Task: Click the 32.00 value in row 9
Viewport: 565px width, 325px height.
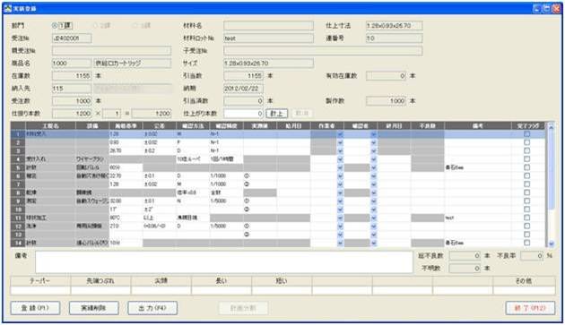Action: (x=126, y=201)
